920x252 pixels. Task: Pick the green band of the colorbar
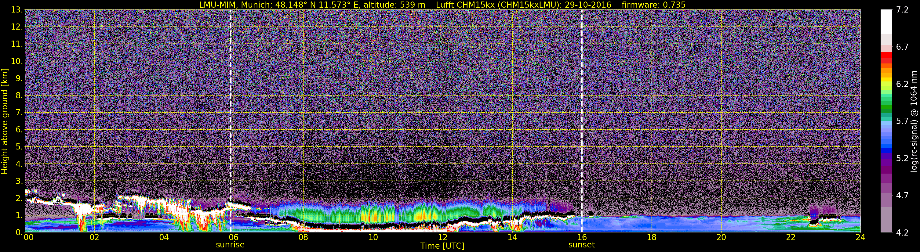pos(886,107)
